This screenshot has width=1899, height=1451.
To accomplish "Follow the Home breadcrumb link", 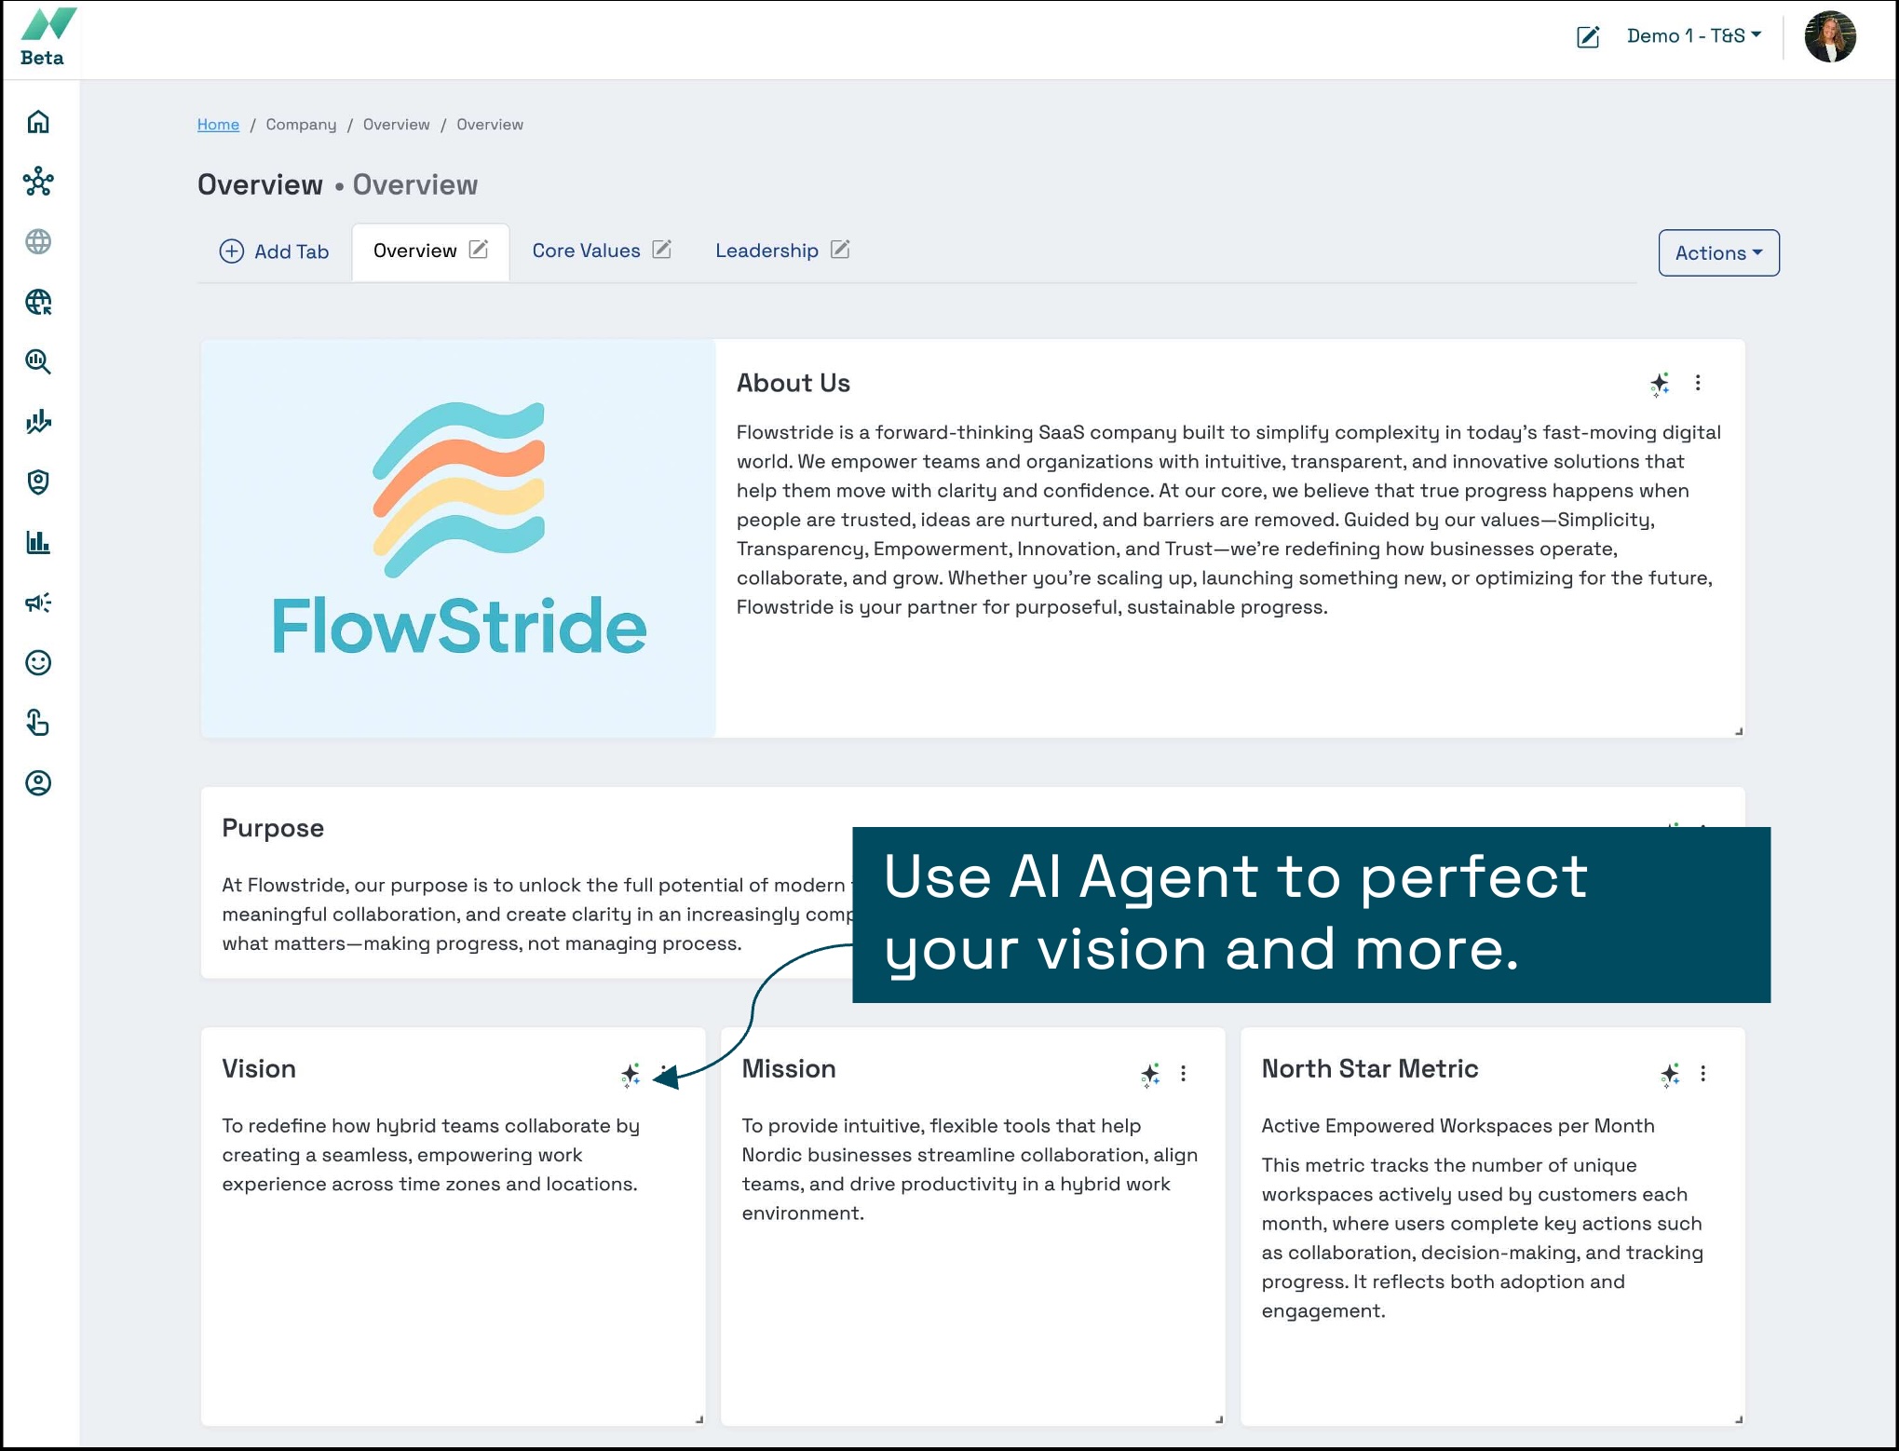I will click(x=218, y=125).
